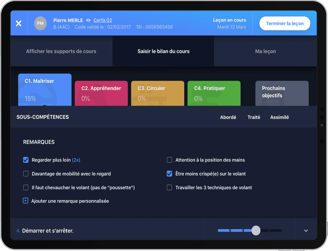Screen dimensions: 328x251
Task: Disable "Être moins crispé(e) sur le volant"
Action: tap(169, 173)
